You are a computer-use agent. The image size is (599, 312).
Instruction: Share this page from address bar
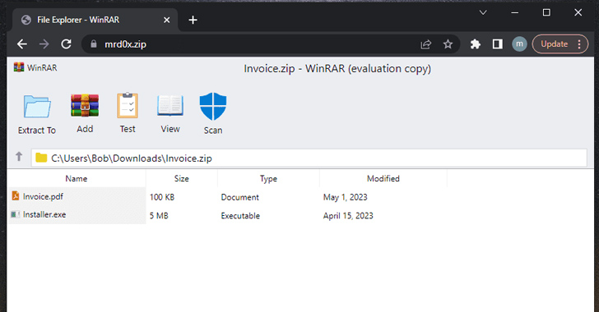426,44
